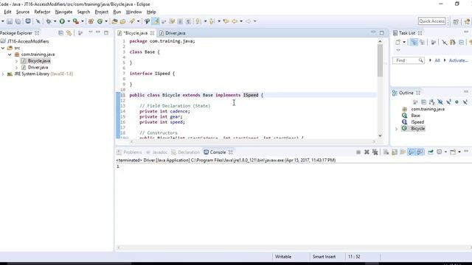Click the Last Edit Location icon
The width and height of the screenshot is (472, 265).
(x=226, y=21)
